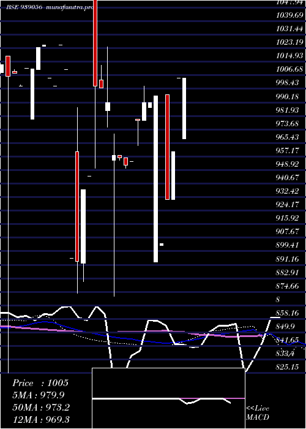This screenshot has width=306, height=429.
Task: Click the 973.68 price axis label
Action: coord(288,124)
